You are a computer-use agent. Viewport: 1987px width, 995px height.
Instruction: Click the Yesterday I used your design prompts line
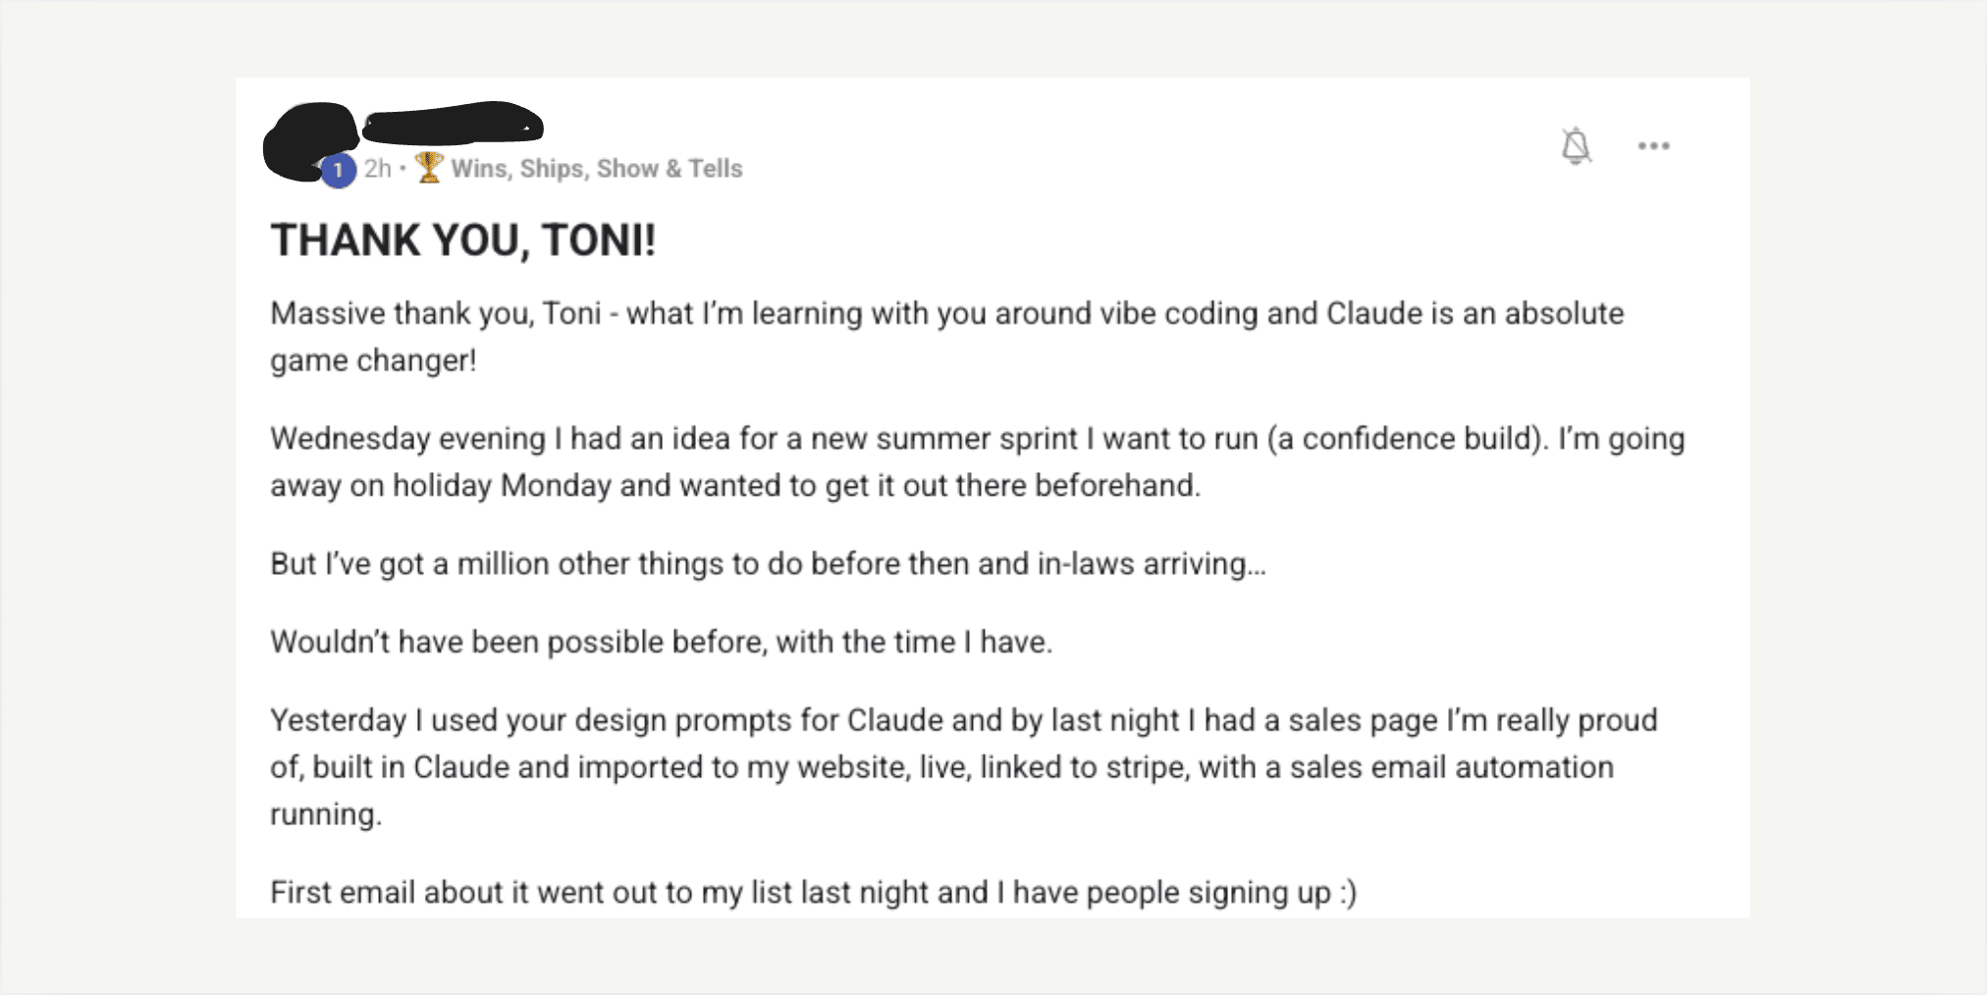point(964,720)
